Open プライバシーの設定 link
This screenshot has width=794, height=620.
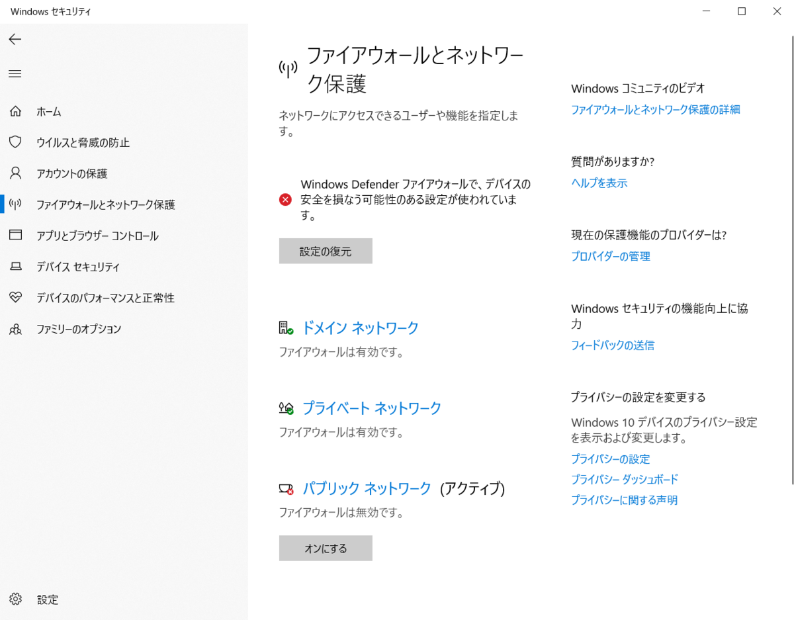pos(611,459)
